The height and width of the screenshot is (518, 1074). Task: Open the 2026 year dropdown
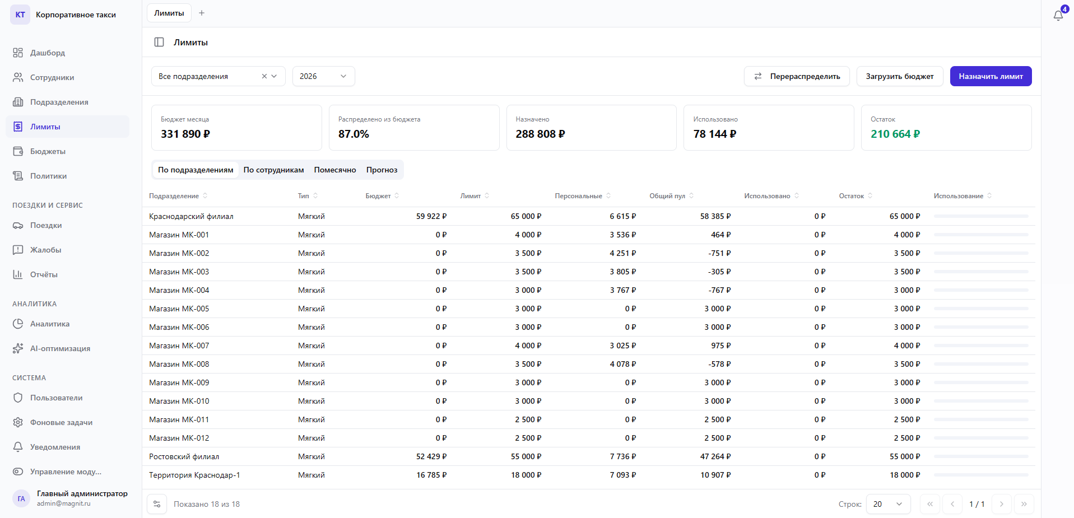point(323,76)
